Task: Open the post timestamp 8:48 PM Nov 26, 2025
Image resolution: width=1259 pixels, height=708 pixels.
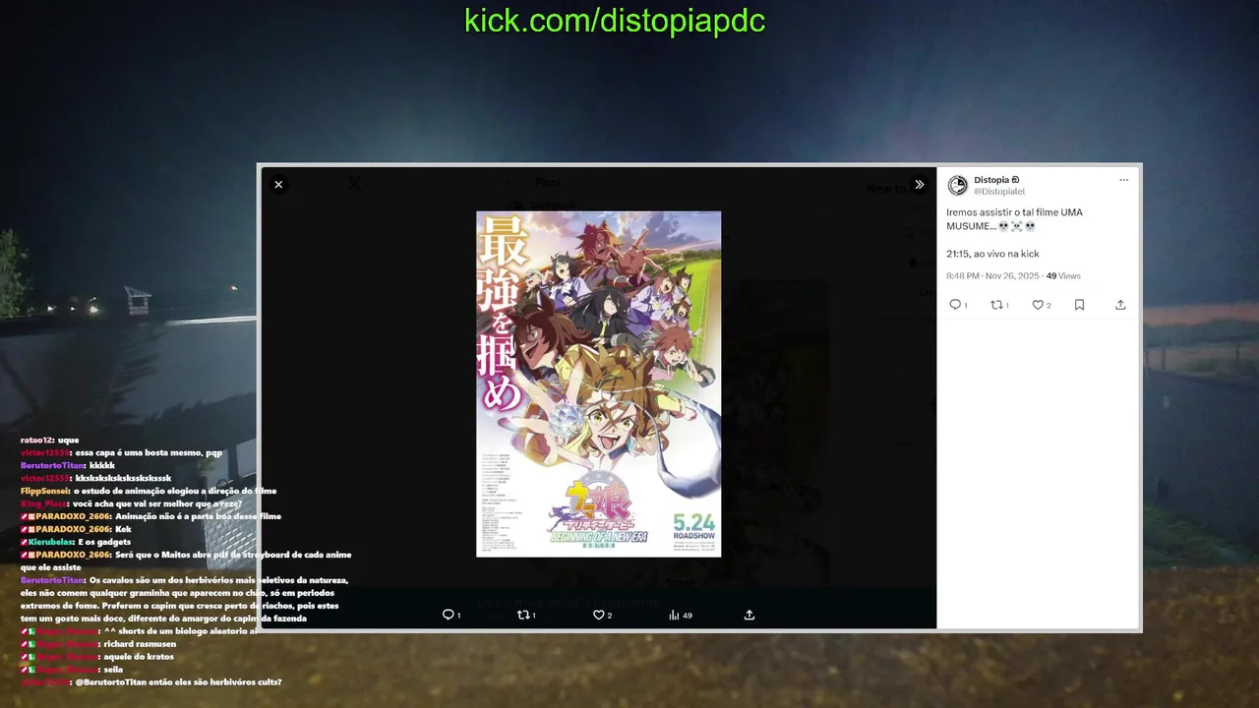Action: (x=992, y=276)
